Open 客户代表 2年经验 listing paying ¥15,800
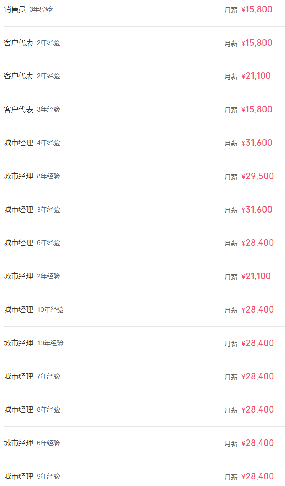 tap(18, 43)
